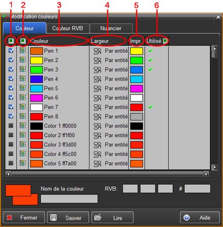
Task: Click the width entity icon for Pen 8
Action: click(97, 117)
